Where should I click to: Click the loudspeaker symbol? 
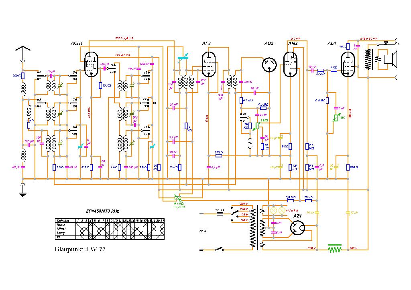pos(390,59)
